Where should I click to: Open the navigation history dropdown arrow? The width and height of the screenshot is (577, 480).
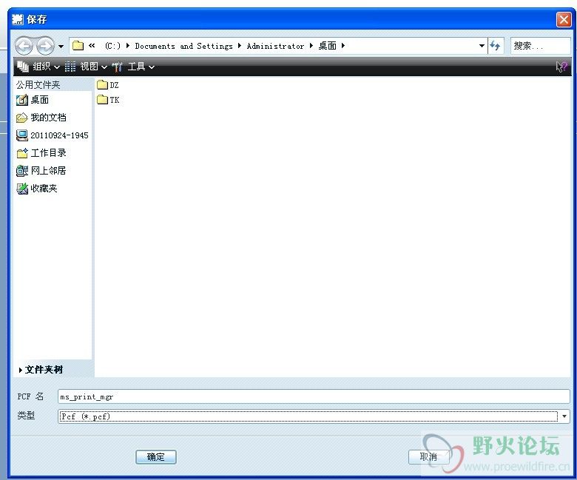pos(61,47)
